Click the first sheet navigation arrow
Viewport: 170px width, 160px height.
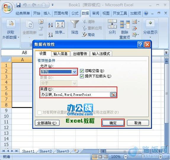(4, 151)
